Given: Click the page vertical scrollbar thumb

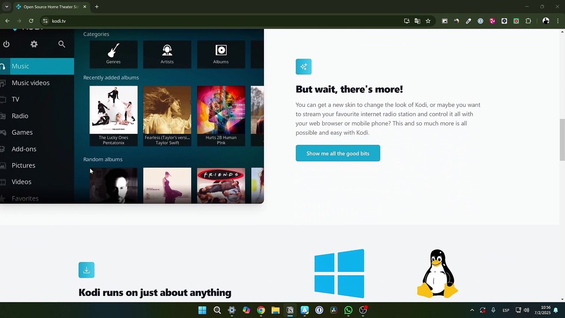Looking at the screenshot, I should coord(562,139).
